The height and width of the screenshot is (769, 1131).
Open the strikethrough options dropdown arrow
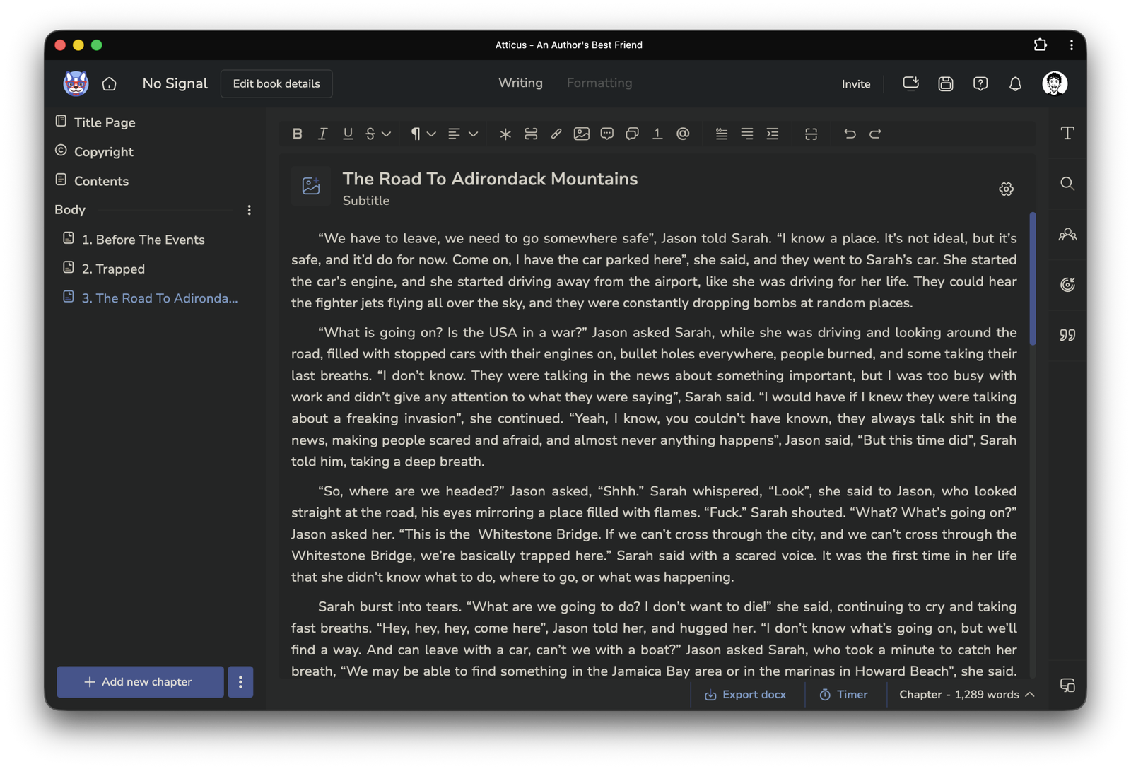coord(387,134)
